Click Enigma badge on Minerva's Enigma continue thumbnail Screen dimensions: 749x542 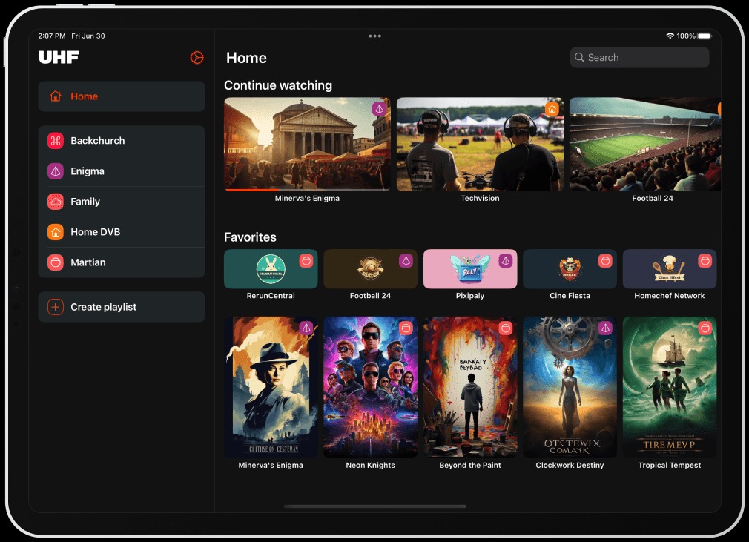(x=379, y=109)
